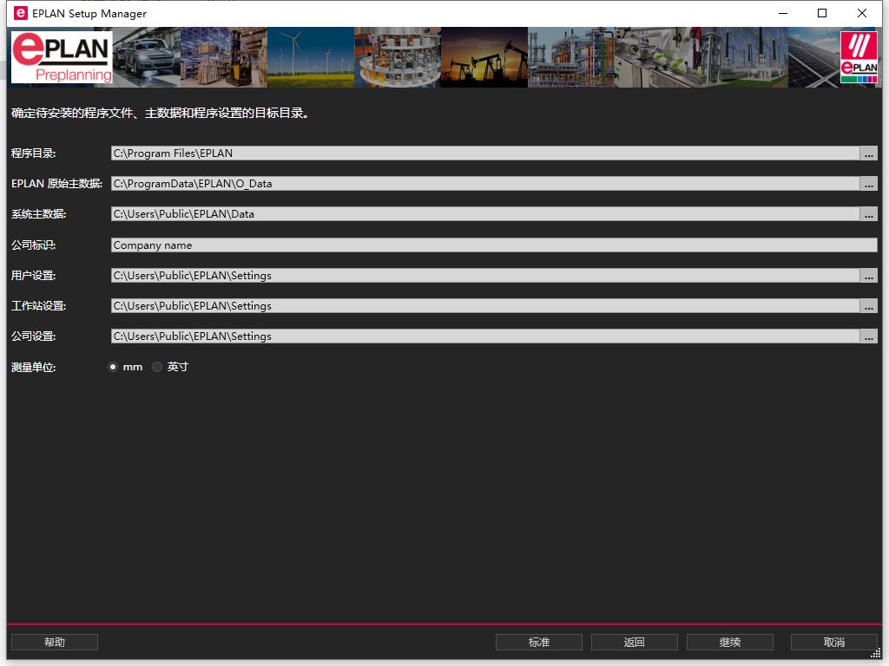
Task: Go back with 返回 button
Action: 634,642
